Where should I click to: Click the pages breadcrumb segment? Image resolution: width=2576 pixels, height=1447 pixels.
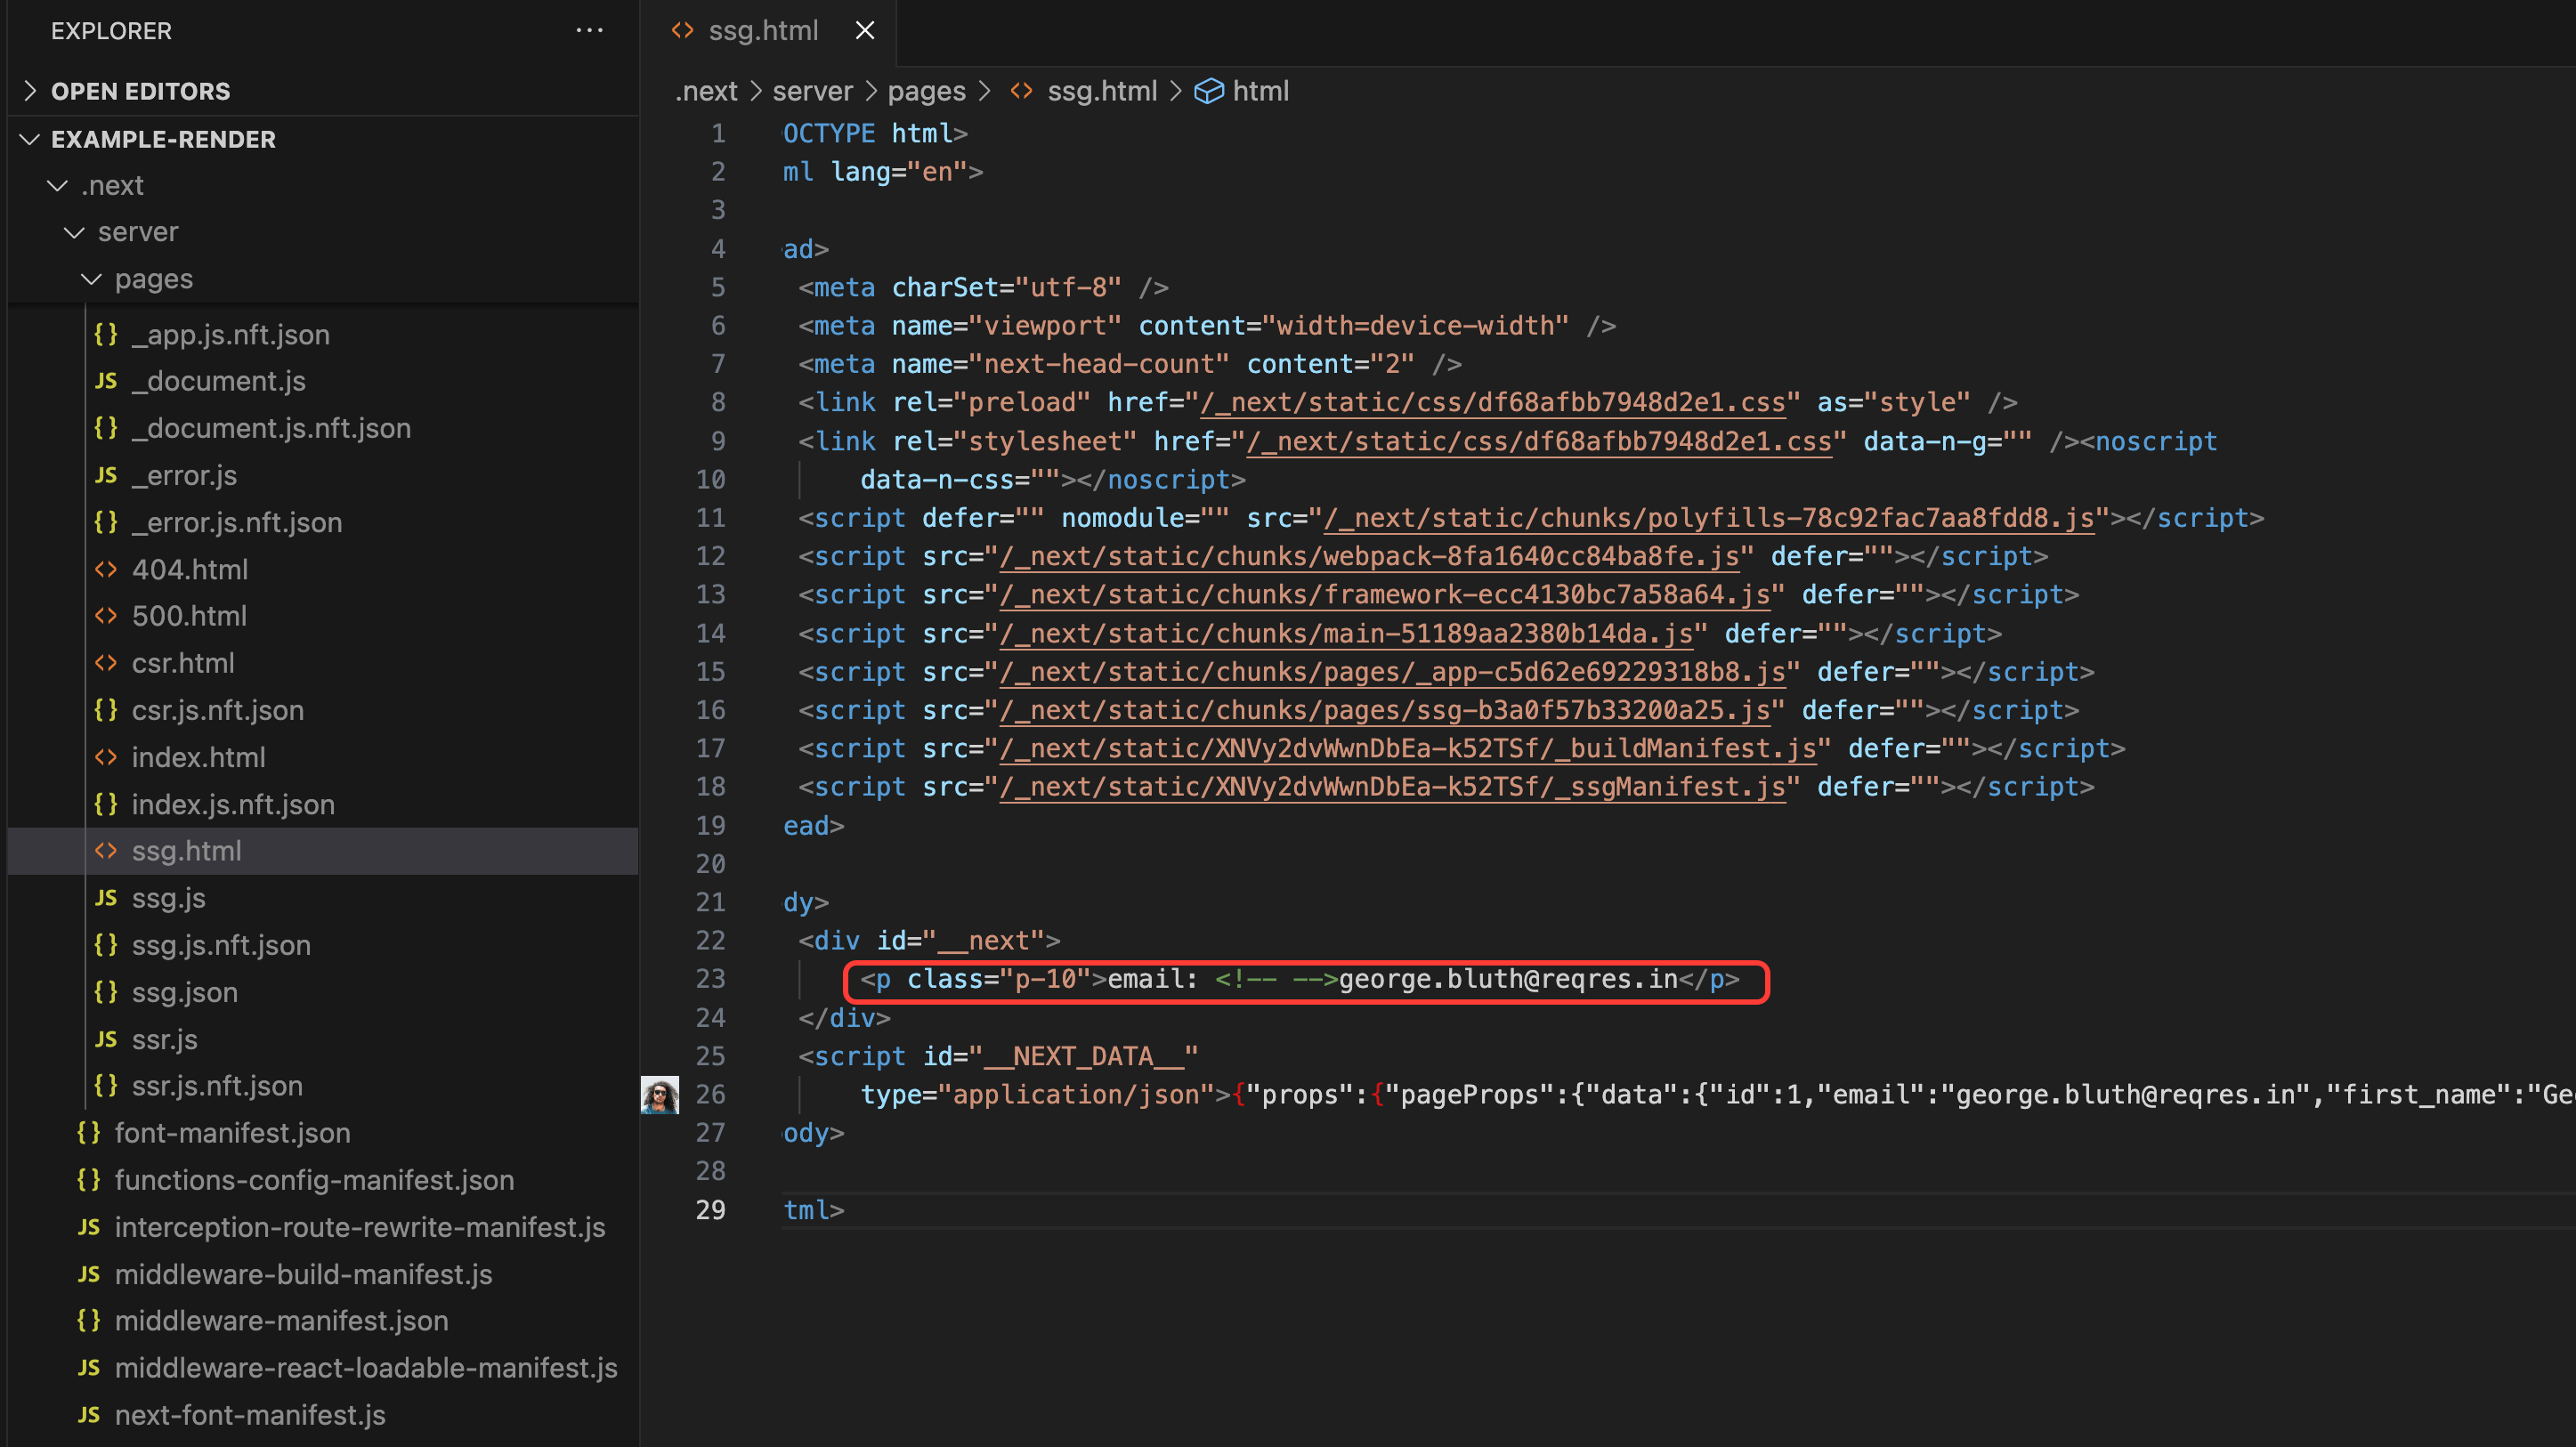tap(926, 91)
